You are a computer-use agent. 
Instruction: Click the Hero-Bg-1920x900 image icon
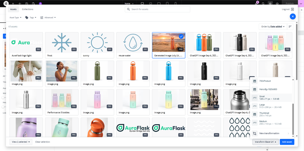click(x=255, y=89)
